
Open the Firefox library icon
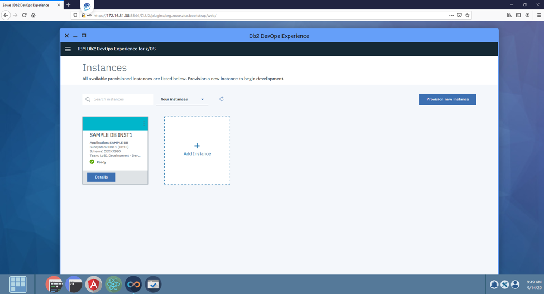point(509,15)
